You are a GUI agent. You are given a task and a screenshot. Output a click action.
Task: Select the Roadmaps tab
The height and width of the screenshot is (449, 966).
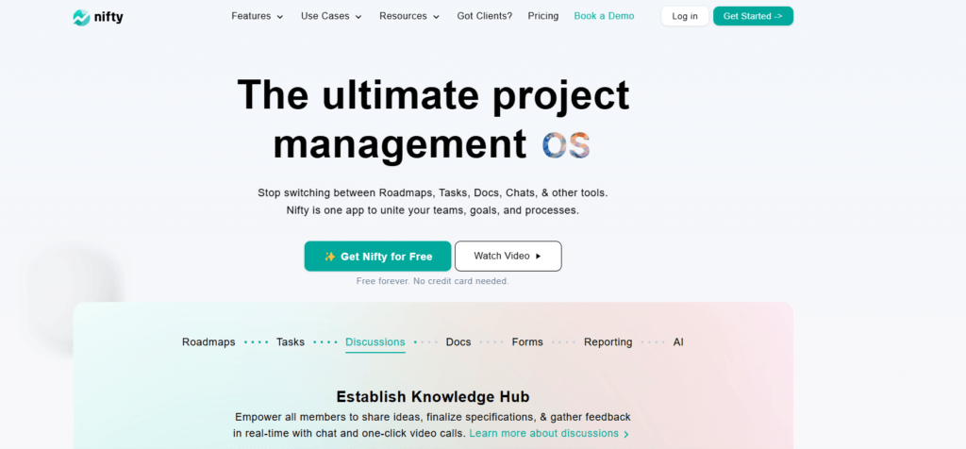click(x=208, y=341)
